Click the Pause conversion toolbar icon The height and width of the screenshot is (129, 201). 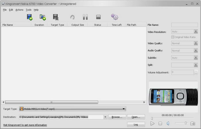pyautogui.click(x=85, y=17)
